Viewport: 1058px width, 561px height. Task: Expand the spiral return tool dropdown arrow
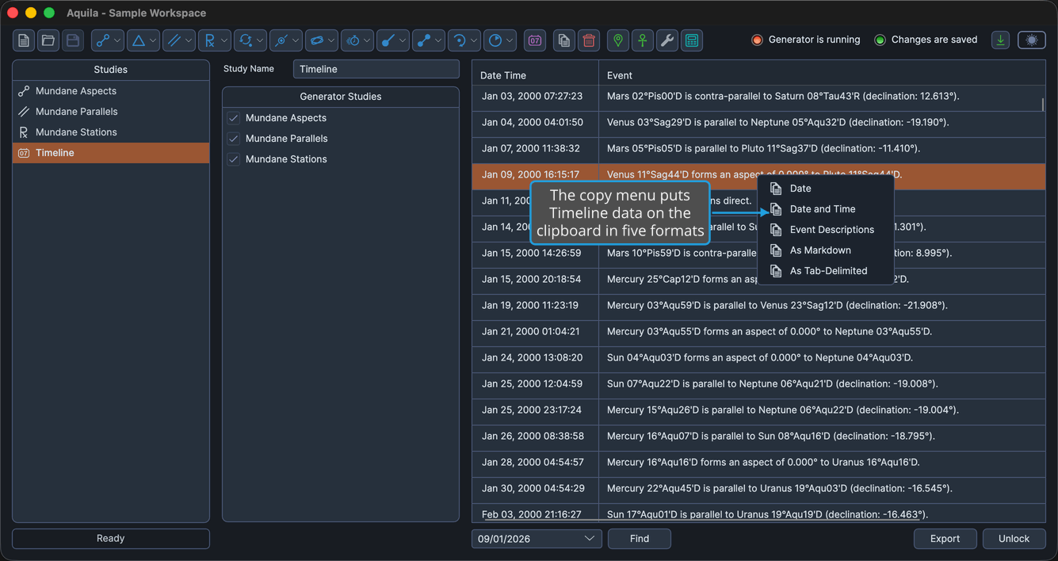[x=474, y=40]
